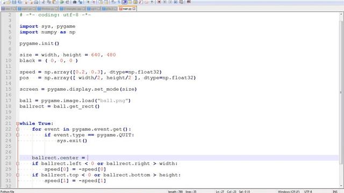
Task: Click line number 12 in the margin
Action: click(9, 72)
